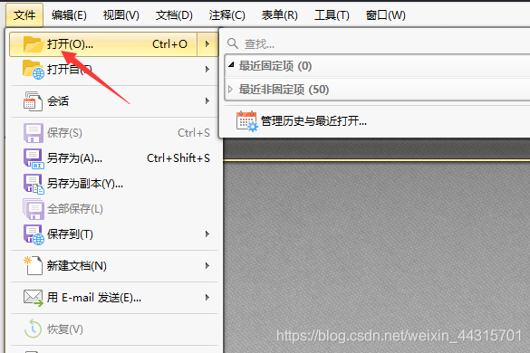
Task: Open the 文档(D) menu
Action: (174, 15)
